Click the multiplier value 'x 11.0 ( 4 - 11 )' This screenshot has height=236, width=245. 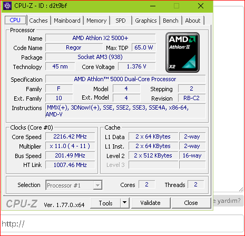pyautogui.click(x=70, y=146)
